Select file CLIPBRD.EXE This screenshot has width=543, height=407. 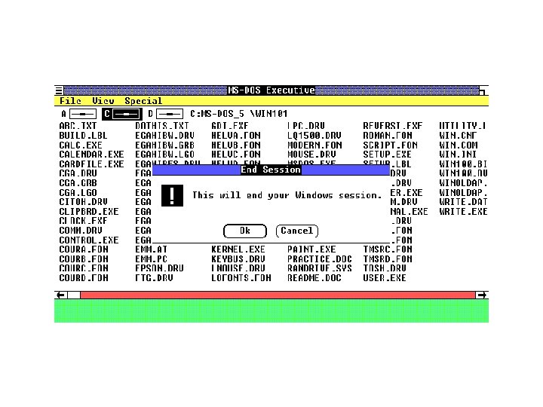[89, 212]
